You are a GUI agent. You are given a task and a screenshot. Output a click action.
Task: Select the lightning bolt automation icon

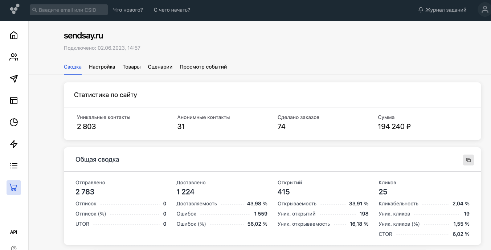14,144
